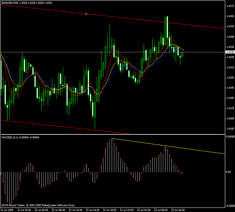Click the IKON Royal Trader copyright text

pyautogui.click(x=38, y=205)
